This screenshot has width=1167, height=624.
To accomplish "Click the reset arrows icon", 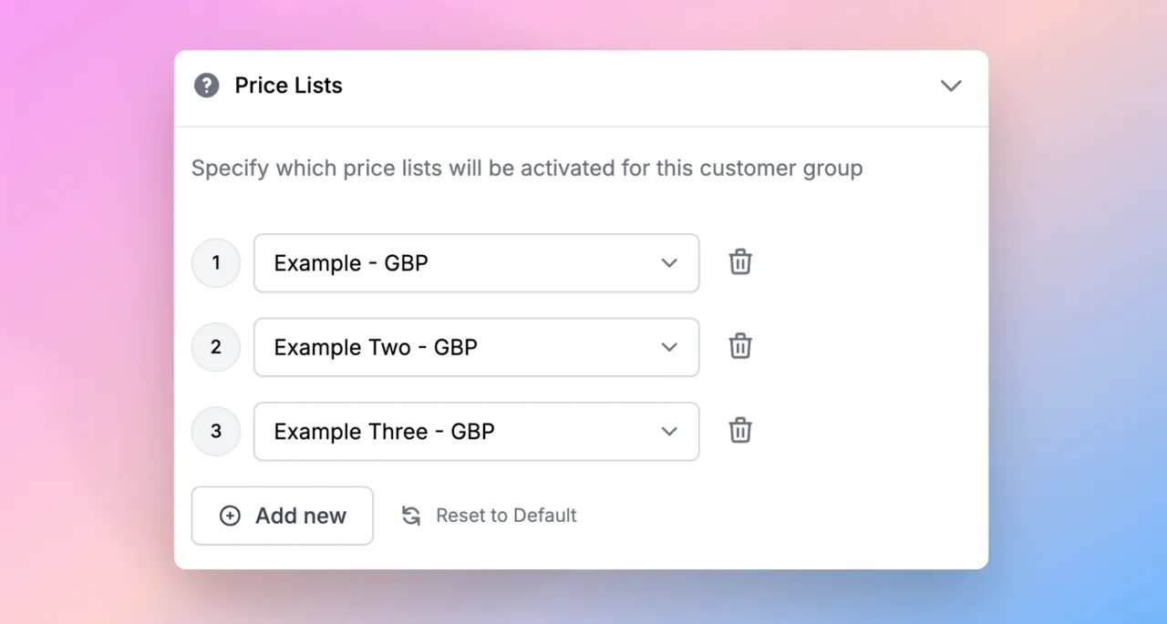I will point(410,515).
